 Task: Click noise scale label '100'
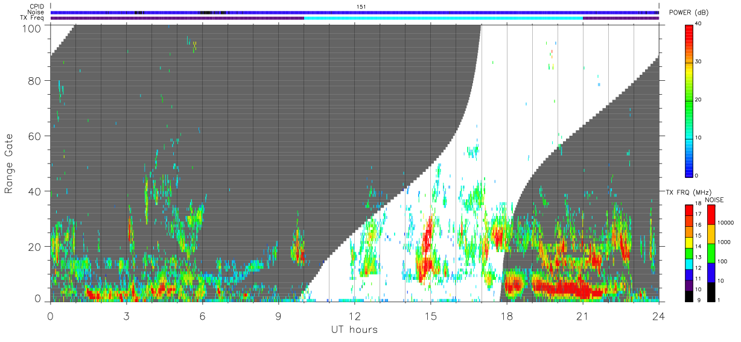722,261
